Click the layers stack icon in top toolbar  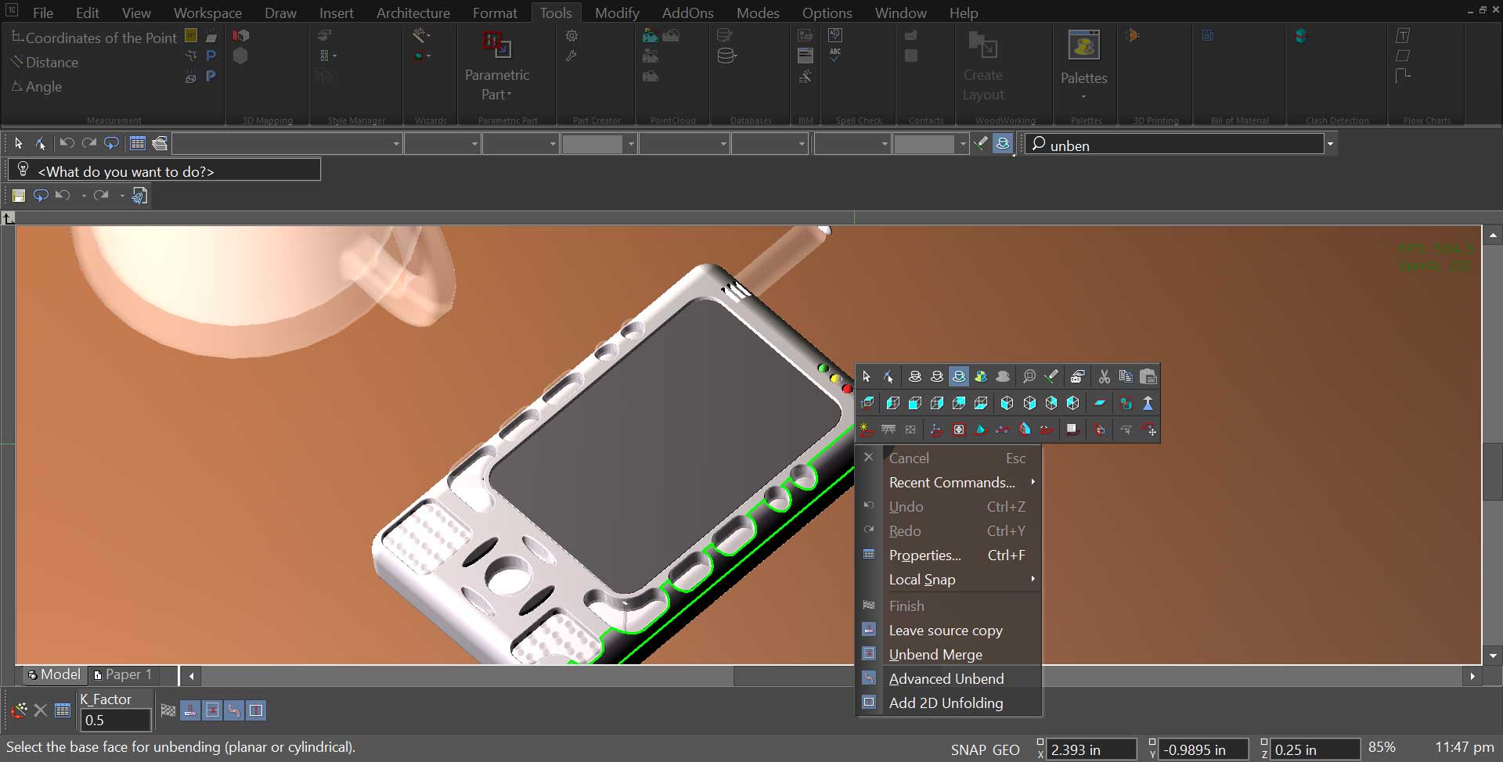coord(160,143)
